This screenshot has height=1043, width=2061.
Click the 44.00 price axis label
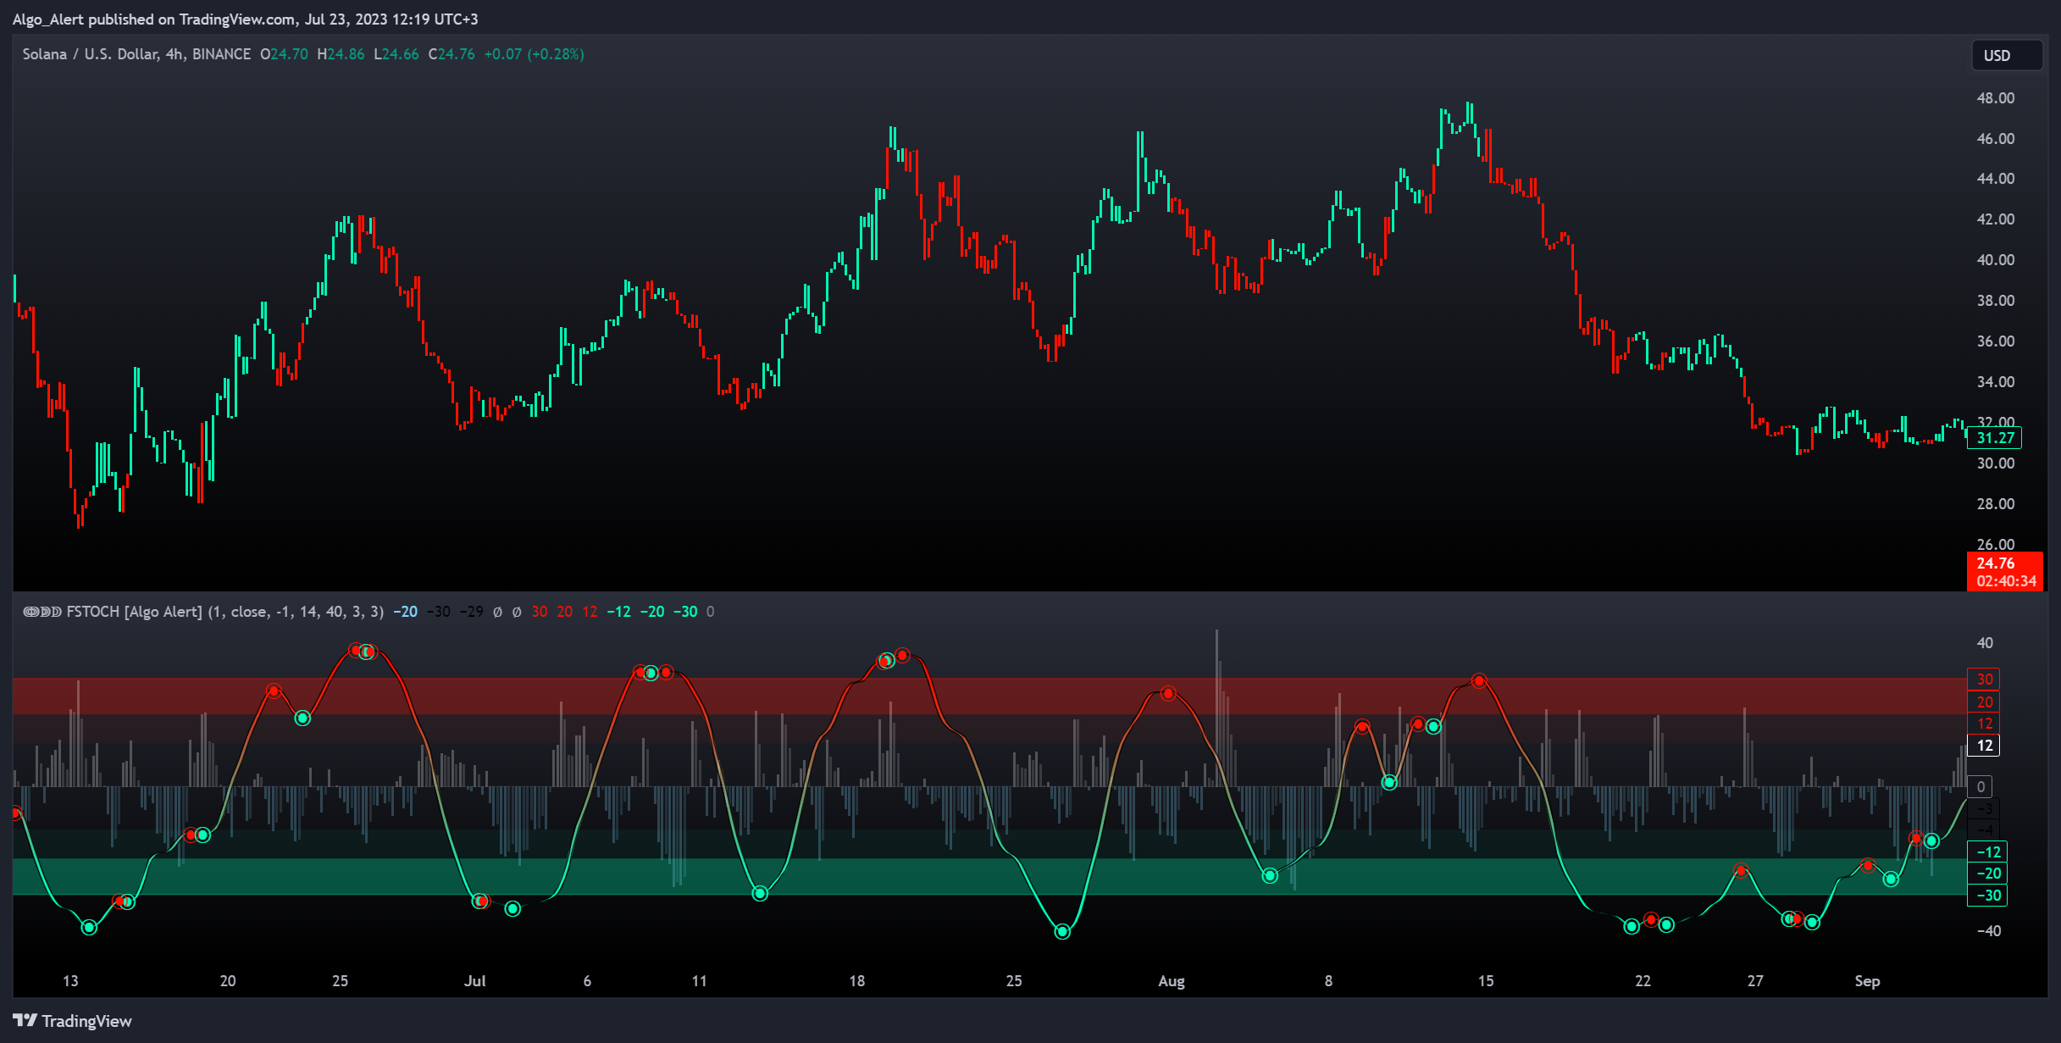click(1996, 178)
